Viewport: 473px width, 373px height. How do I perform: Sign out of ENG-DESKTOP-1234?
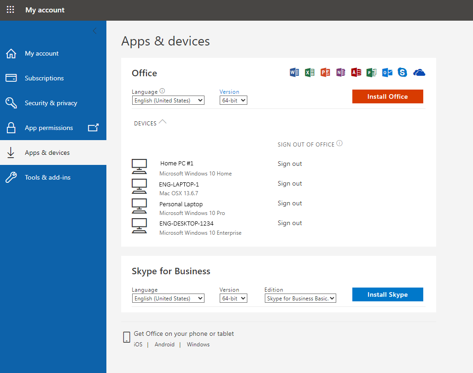point(290,223)
